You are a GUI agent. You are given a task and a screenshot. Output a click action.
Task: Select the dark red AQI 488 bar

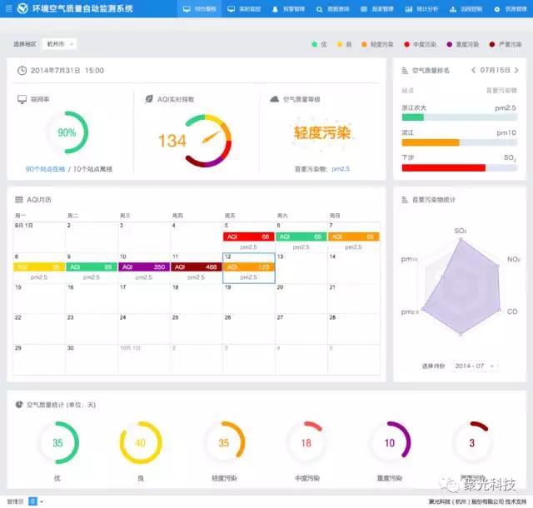click(x=197, y=267)
